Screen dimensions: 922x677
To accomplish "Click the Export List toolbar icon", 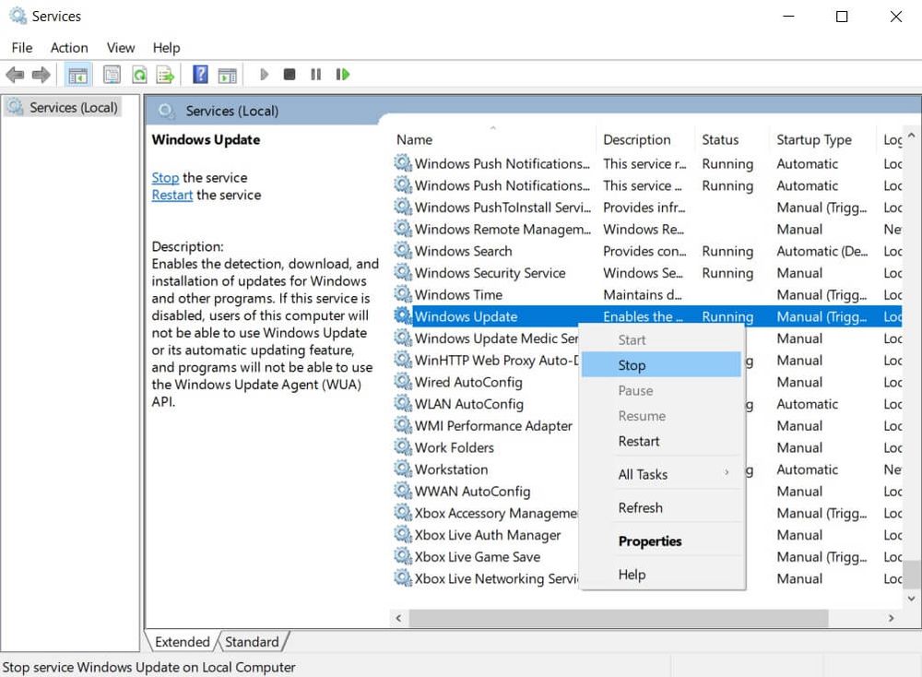I will click(165, 75).
